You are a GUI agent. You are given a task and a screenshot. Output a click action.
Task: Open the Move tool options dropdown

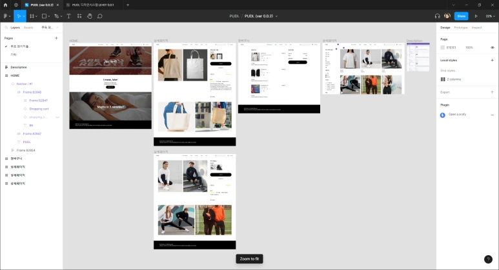[24, 16]
